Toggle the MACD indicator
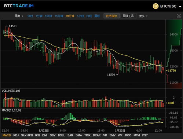183x139 pixels. (7, 135)
